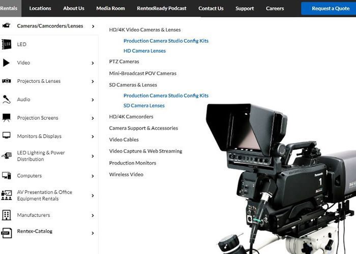Viewport: 356px width, 254px height.
Task: Select the Audio category label
Action: pos(23,100)
